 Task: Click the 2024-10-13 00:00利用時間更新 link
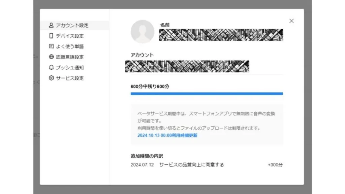pyautogui.click(x=167, y=135)
